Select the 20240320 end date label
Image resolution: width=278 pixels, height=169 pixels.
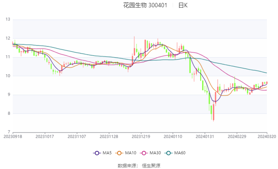[267, 136]
